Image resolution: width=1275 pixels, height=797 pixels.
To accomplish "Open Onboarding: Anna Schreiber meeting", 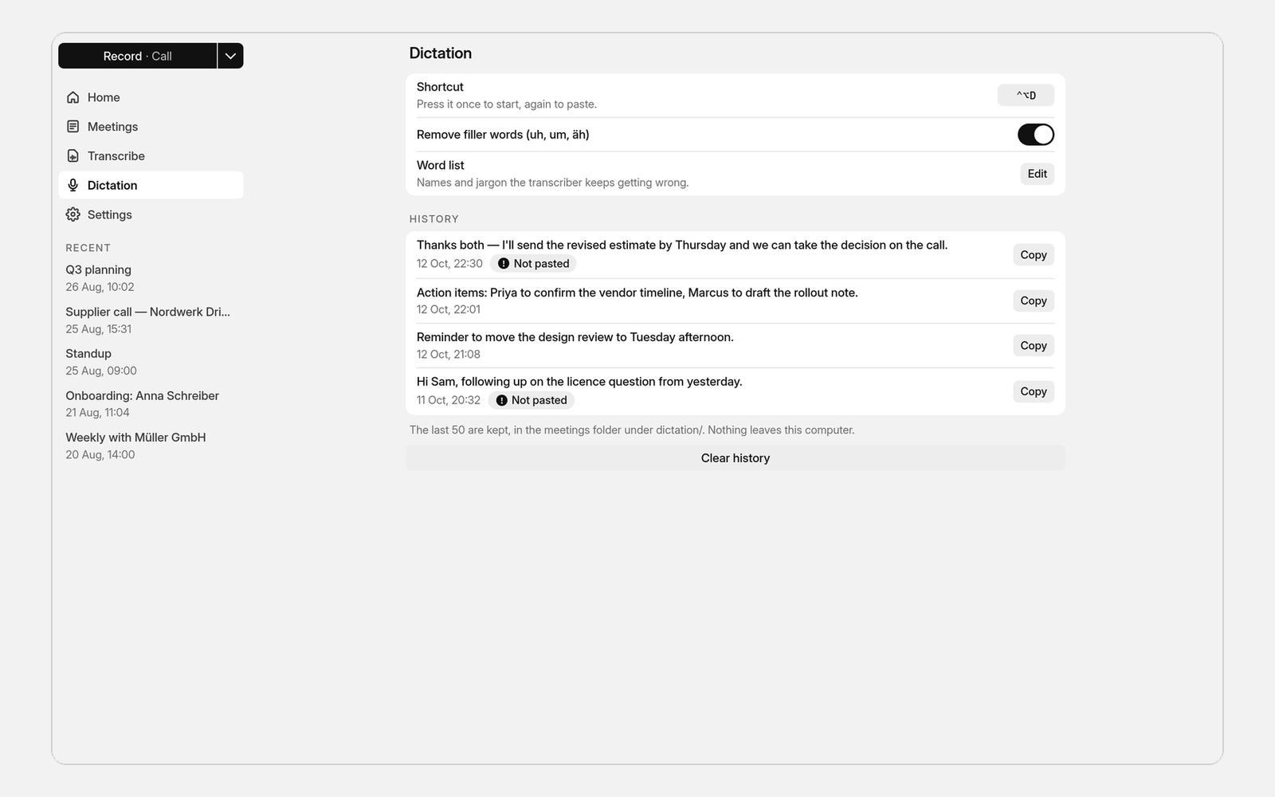I will (x=151, y=403).
